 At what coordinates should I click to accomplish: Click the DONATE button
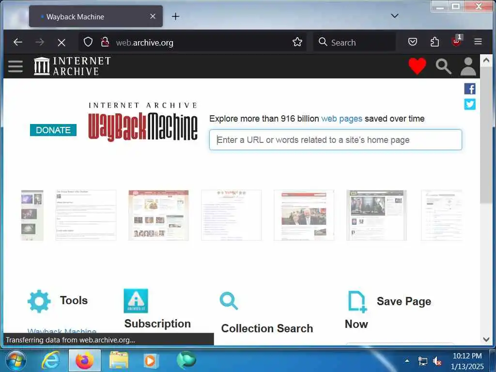53,130
